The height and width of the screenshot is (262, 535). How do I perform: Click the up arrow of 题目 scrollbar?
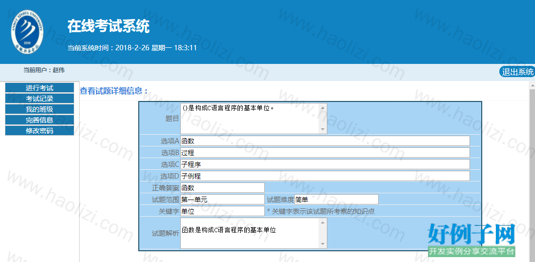coord(323,107)
